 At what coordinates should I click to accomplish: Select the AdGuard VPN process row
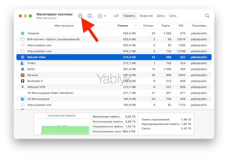click(112, 87)
